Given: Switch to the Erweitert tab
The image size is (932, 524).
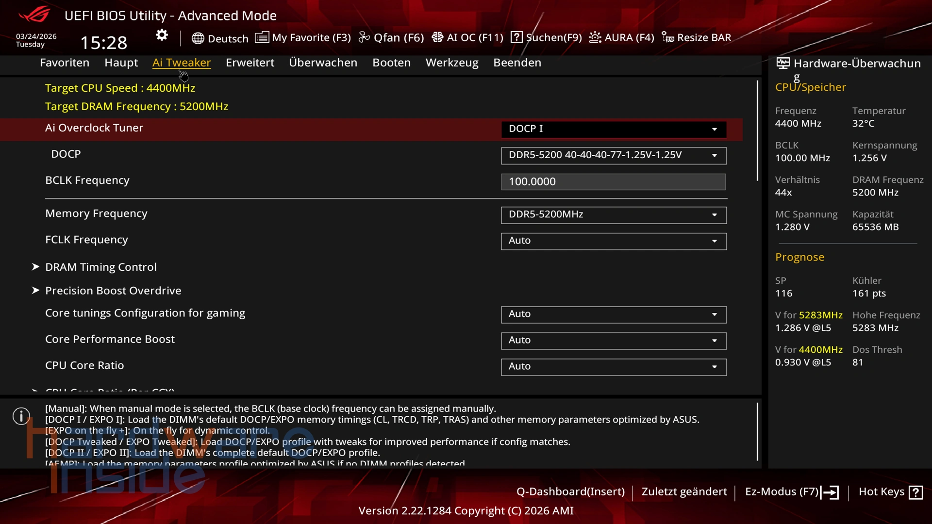Looking at the screenshot, I should [x=250, y=63].
